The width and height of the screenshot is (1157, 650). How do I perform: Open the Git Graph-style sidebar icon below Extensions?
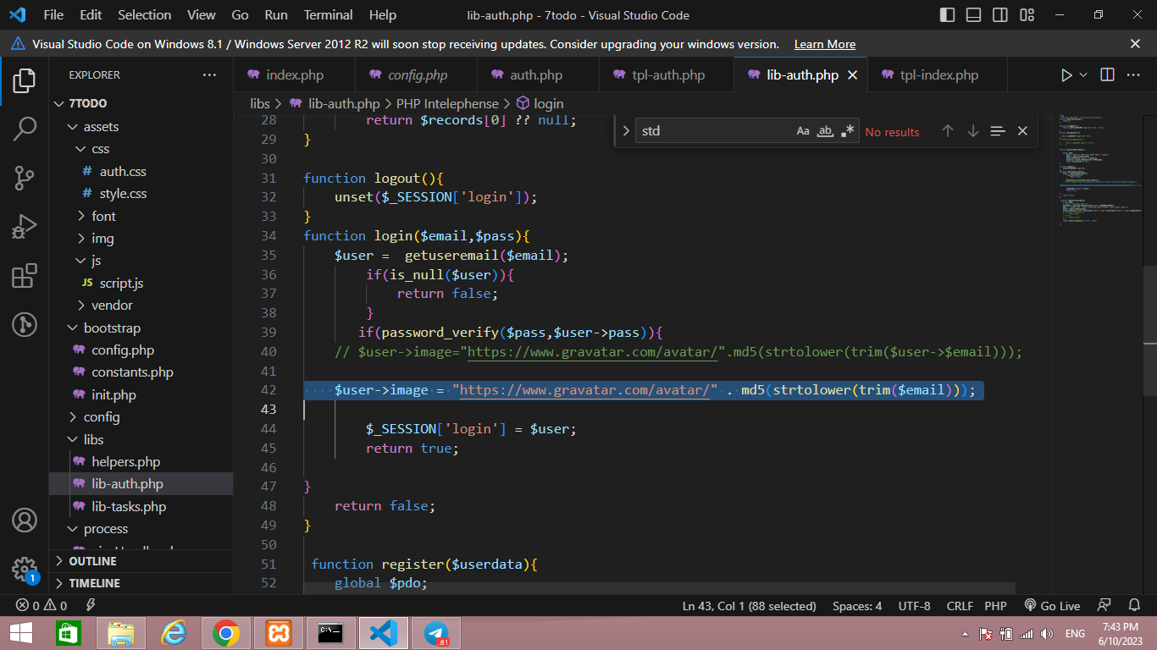coord(24,324)
